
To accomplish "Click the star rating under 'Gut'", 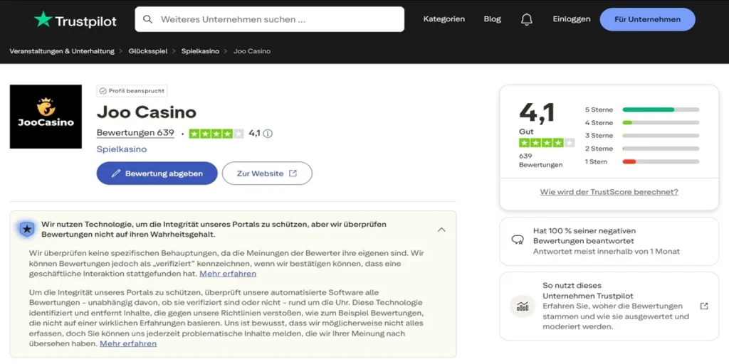I will pyautogui.click(x=547, y=143).
